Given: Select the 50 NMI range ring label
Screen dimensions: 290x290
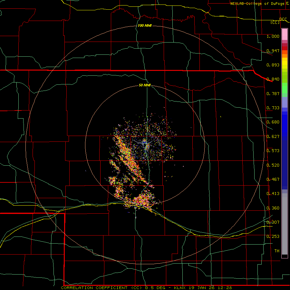Looking at the screenshot, I should (x=145, y=85).
